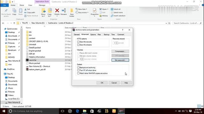
Task: Click Pin to Quick access icon
Action: coord(6,10)
